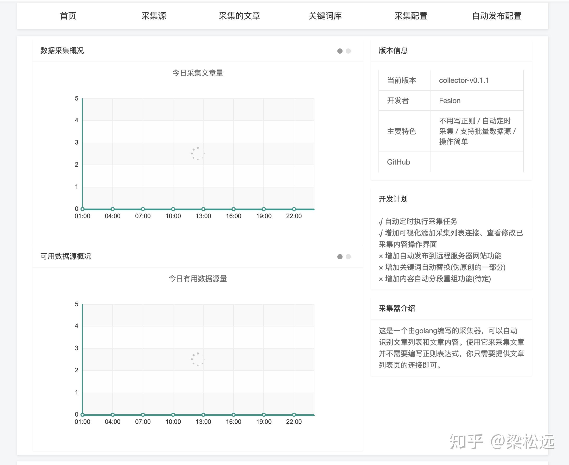
Task: Click the collector-v0.1.1 version cell
Action: (477, 80)
